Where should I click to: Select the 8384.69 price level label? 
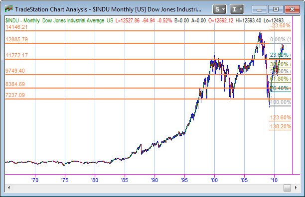click(x=15, y=84)
